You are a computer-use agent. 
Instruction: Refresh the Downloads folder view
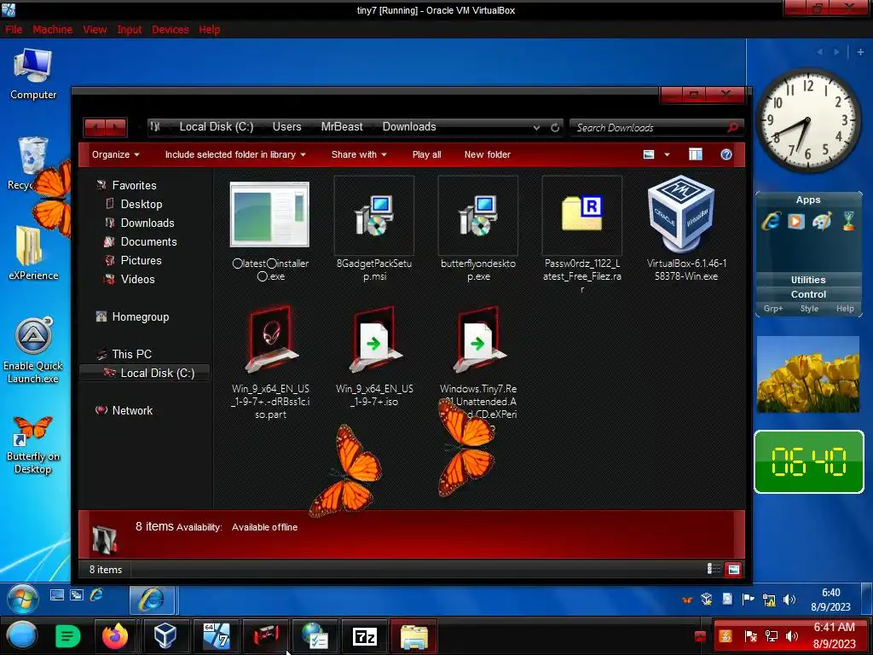(x=555, y=128)
